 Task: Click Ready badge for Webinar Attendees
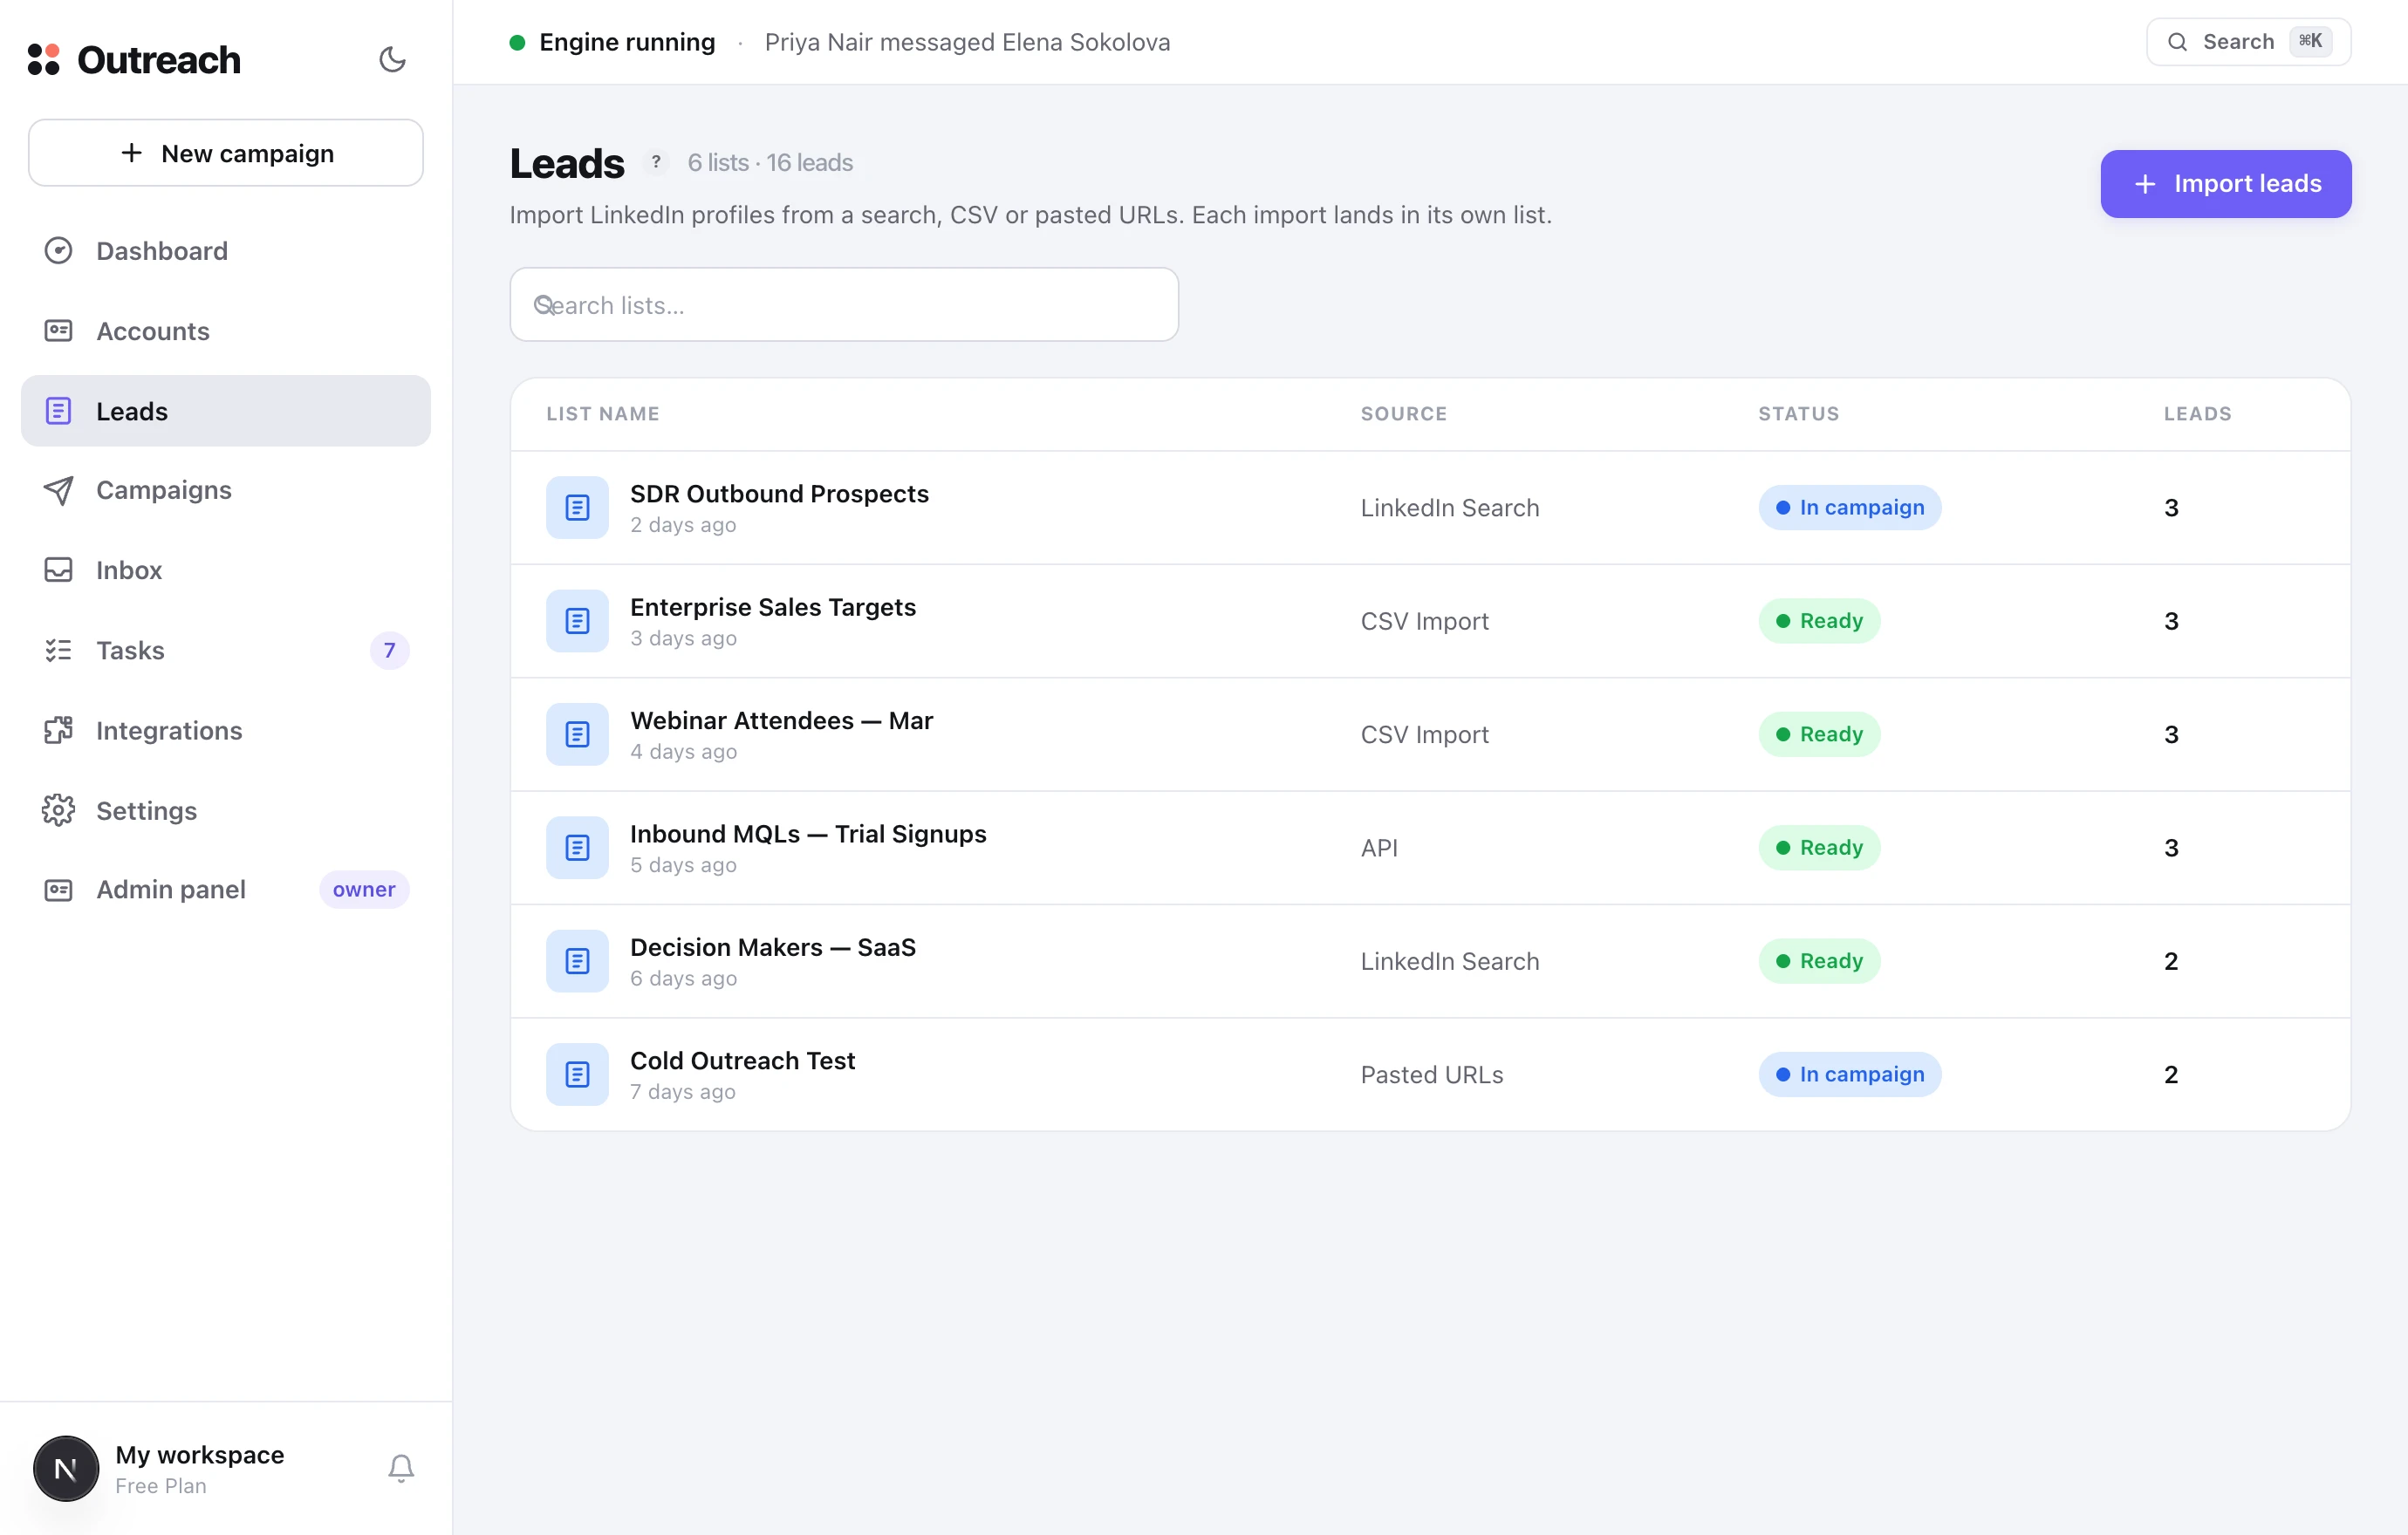pyautogui.click(x=1819, y=734)
